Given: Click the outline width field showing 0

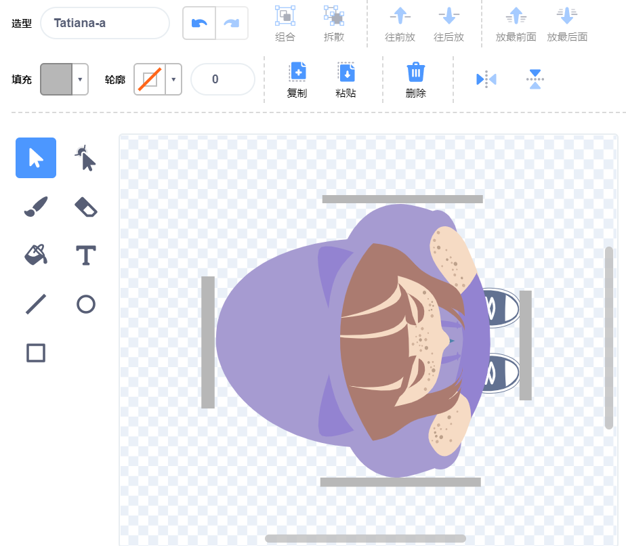Looking at the screenshot, I should [223, 79].
